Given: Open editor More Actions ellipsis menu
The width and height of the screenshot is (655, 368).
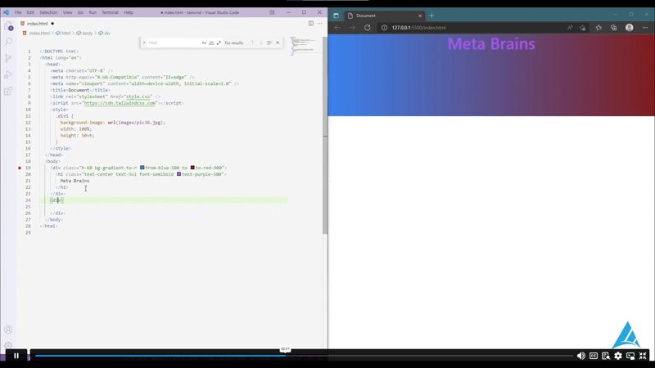Looking at the screenshot, I should pos(320,24).
